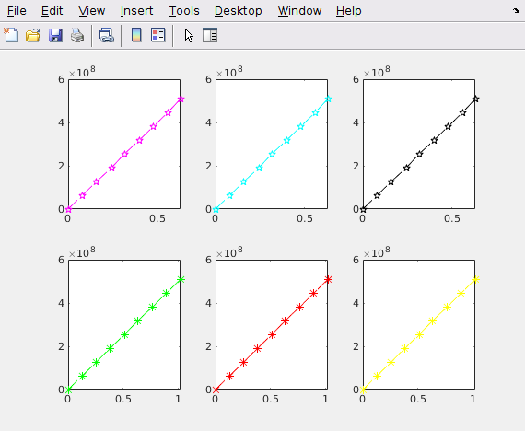Open the Property Inspector icon

210,35
